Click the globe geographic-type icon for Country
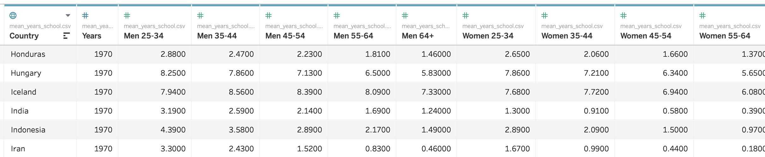The height and width of the screenshot is (157, 765). [x=13, y=15]
